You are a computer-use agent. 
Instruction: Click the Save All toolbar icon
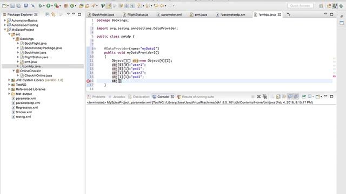19,6
